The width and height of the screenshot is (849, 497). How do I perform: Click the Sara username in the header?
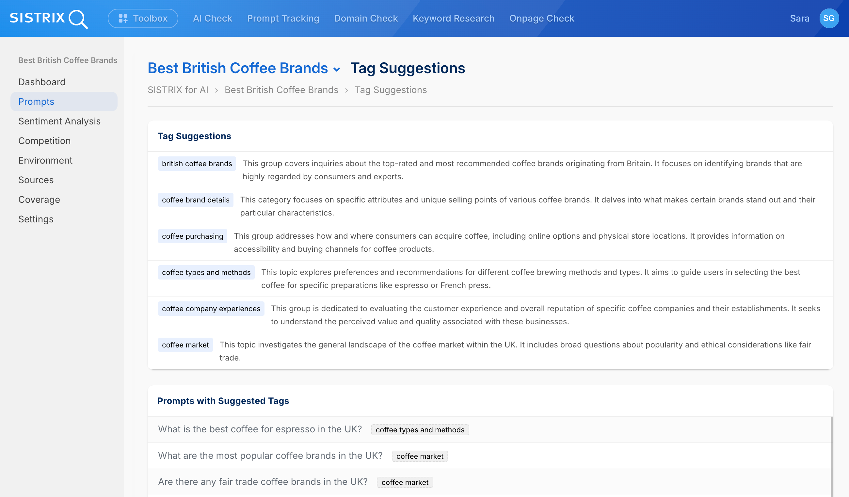(799, 19)
